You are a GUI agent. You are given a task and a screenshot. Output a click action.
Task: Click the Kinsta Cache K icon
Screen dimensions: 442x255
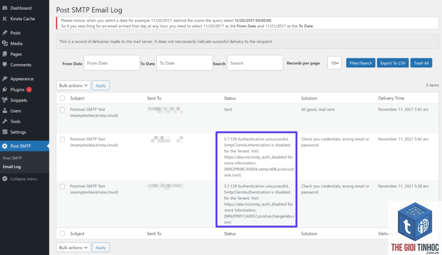(x=5, y=19)
